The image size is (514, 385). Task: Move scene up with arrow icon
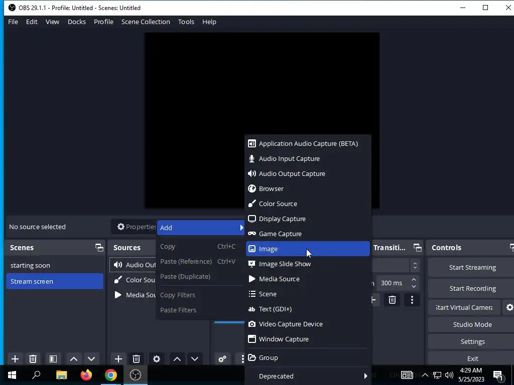[74, 359]
